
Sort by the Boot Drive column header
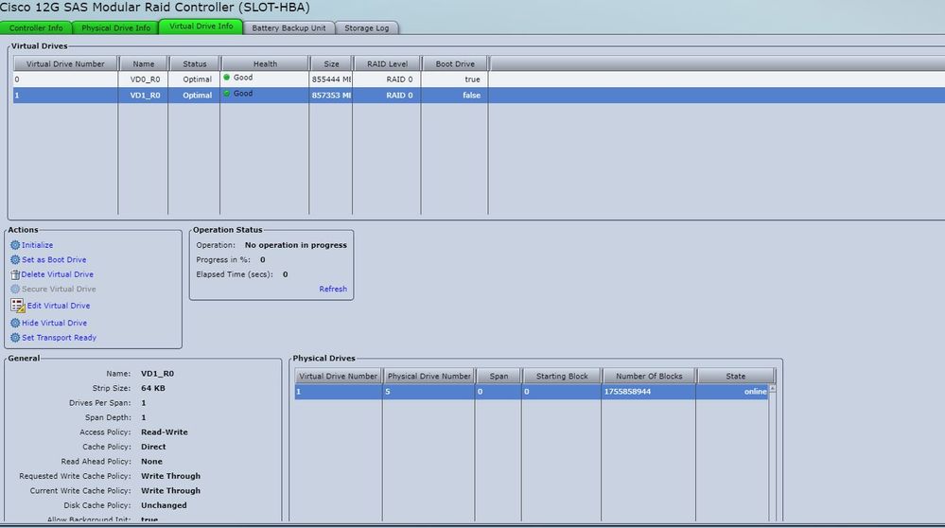point(455,64)
